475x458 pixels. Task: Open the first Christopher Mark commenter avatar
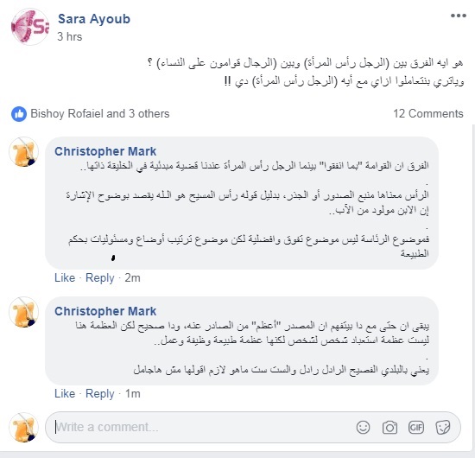tap(24, 152)
